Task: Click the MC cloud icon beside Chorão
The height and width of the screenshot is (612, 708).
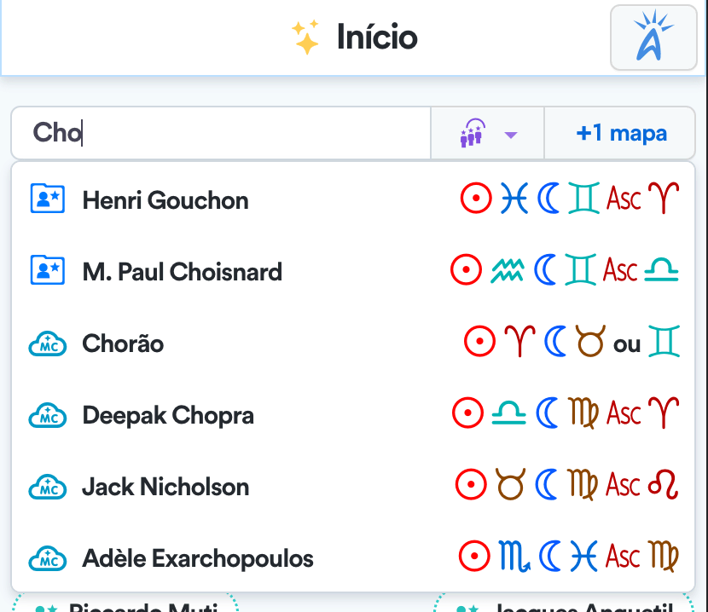Action: [x=48, y=344]
